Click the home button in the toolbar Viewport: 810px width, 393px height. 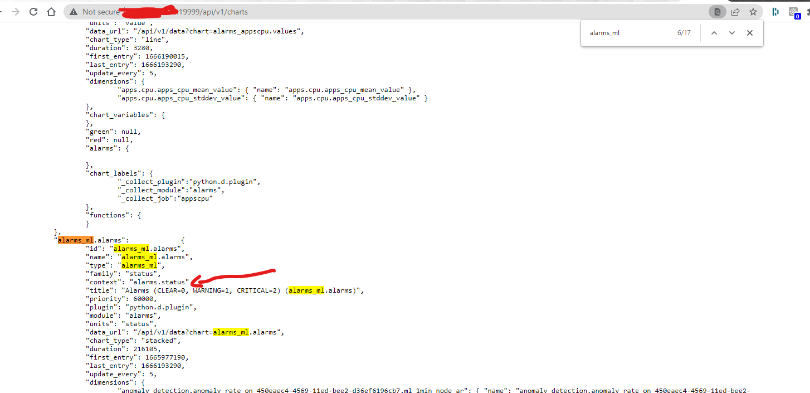point(51,11)
